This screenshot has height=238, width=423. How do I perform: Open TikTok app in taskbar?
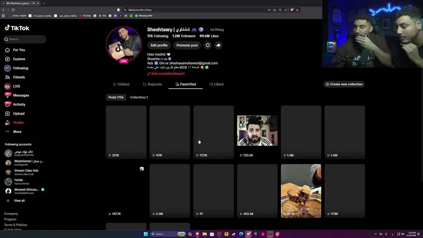[277, 234]
